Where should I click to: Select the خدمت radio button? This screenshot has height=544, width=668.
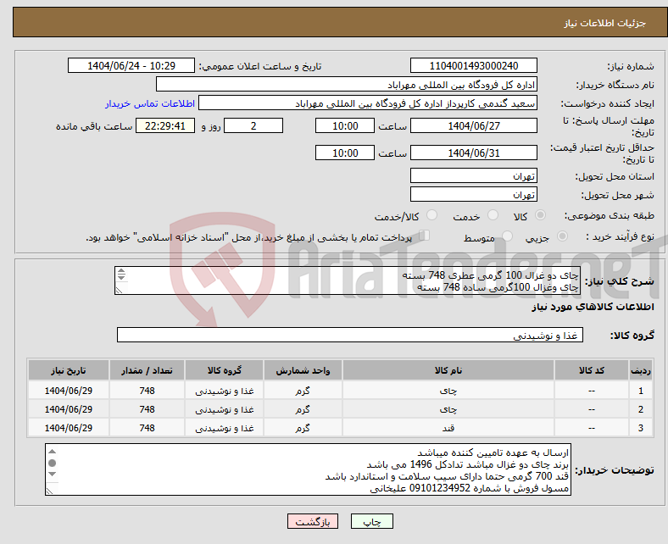[x=491, y=216]
